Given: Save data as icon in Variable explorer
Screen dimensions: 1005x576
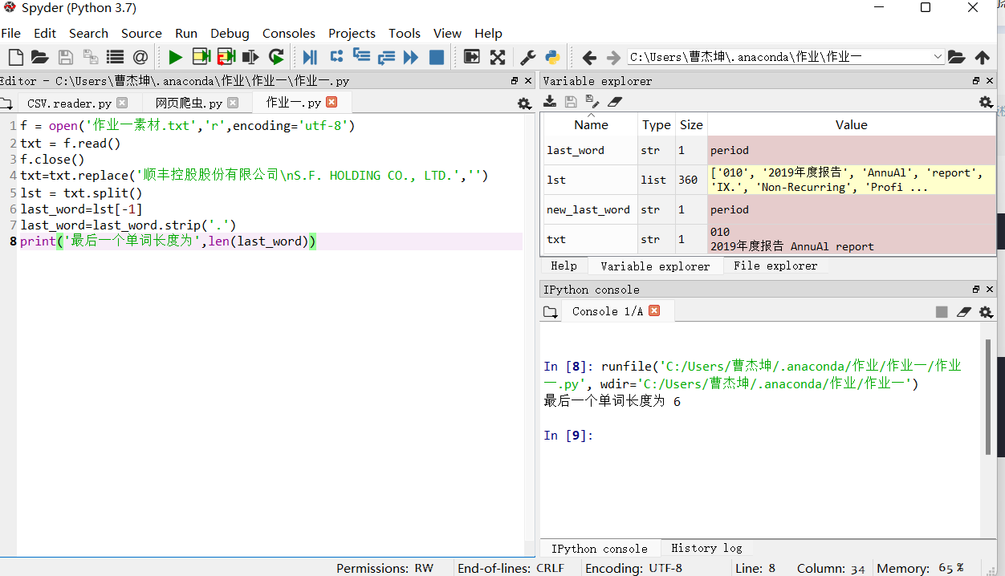Looking at the screenshot, I should point(592,101).
